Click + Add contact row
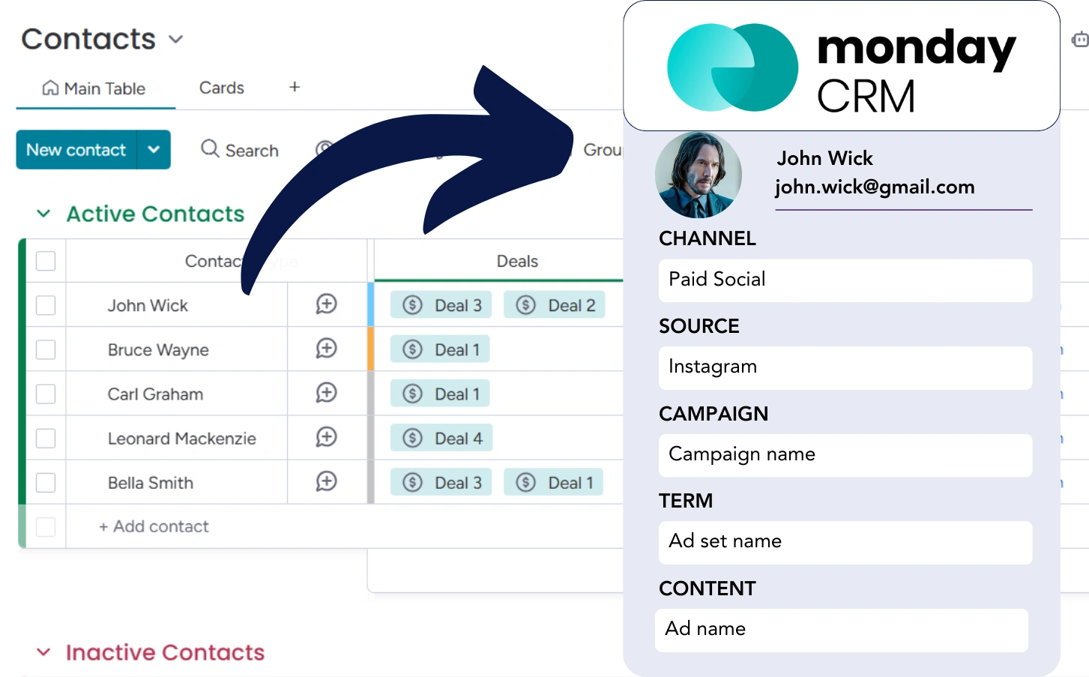 tap(154, 526)
